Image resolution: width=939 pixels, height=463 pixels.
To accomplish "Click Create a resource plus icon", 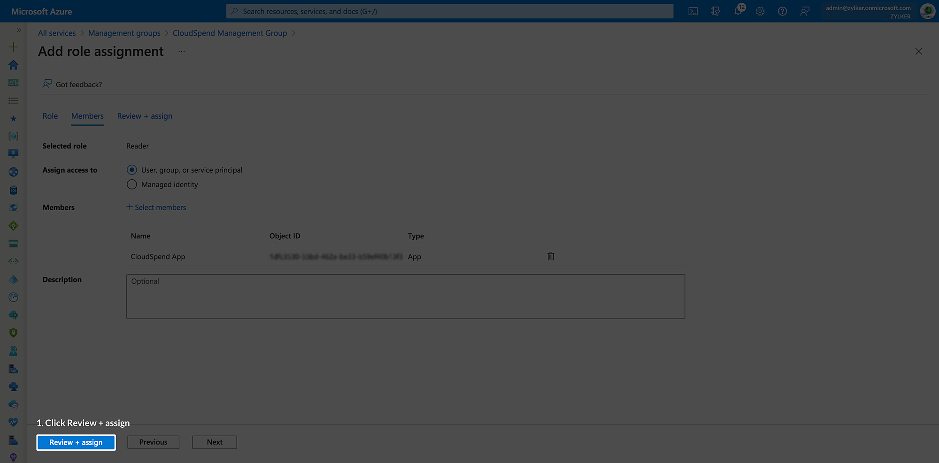I will click(x=13, y=47).
